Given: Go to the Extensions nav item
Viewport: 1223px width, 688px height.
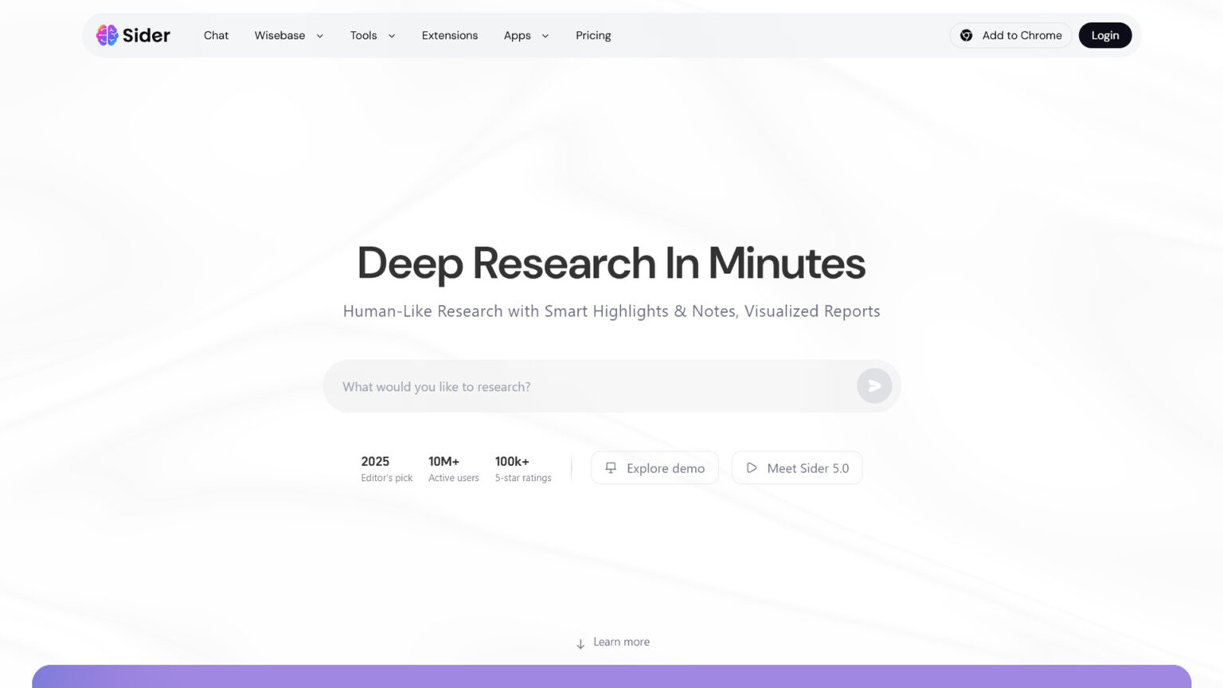Looking at the screenshot, I should pos(450,35).
